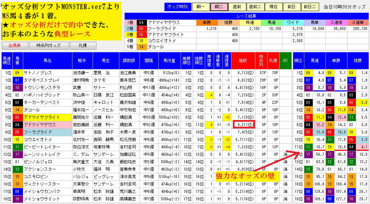This screenshot has height=204, width=370.
Task: Click the red 指数 column header
Action: click(x=243, y=61)
